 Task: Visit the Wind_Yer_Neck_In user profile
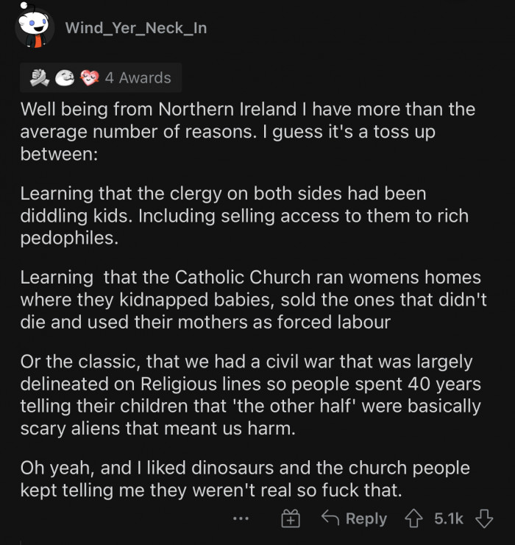point(136,28)
